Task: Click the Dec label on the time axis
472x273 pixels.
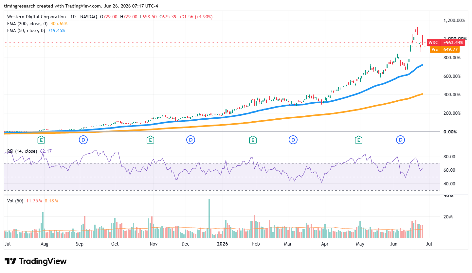Action: (x=185, y=244)
